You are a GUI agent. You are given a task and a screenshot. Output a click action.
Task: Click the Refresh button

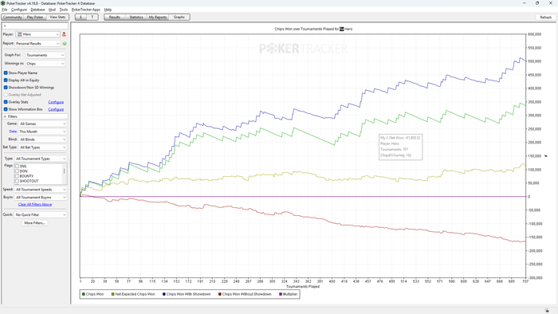tap(545, 17)
